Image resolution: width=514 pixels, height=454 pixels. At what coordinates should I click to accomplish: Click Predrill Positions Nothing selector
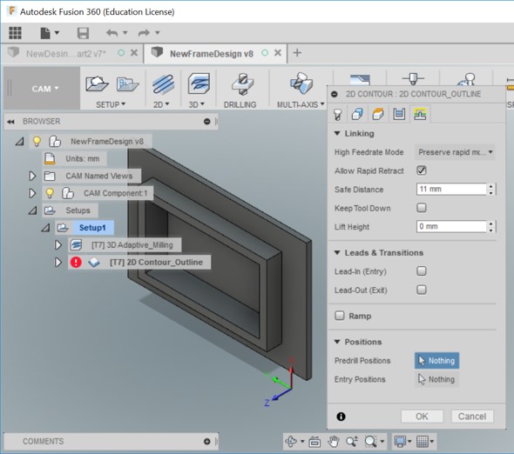(x=437, y=360)
